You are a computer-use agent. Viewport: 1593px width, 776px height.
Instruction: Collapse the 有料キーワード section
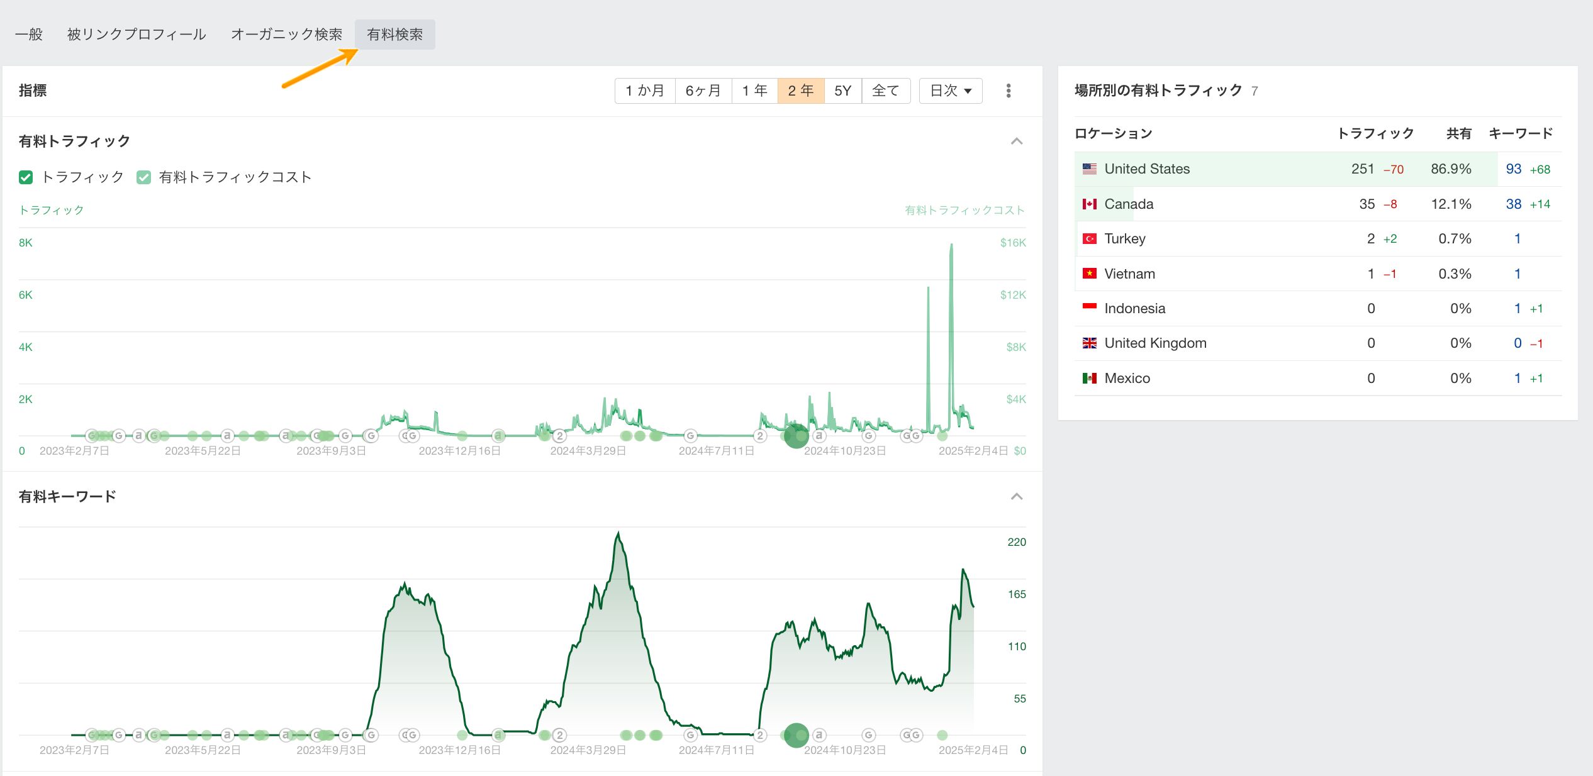click(x=1016, y=496)
